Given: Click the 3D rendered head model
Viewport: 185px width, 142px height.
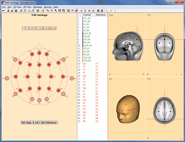Looking at the screenshot, I should click(x=129, y=109).
